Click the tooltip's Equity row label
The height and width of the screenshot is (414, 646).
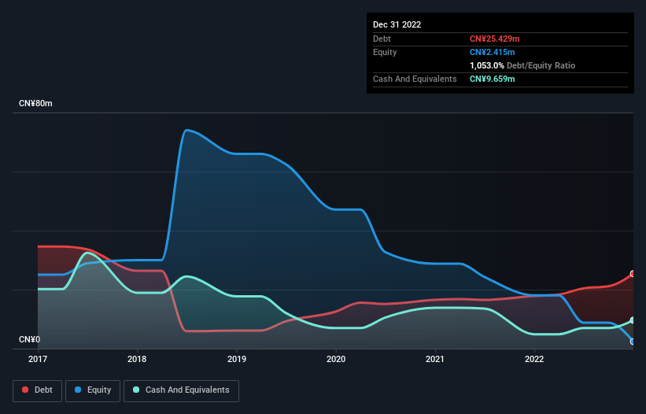coord(385,52)
